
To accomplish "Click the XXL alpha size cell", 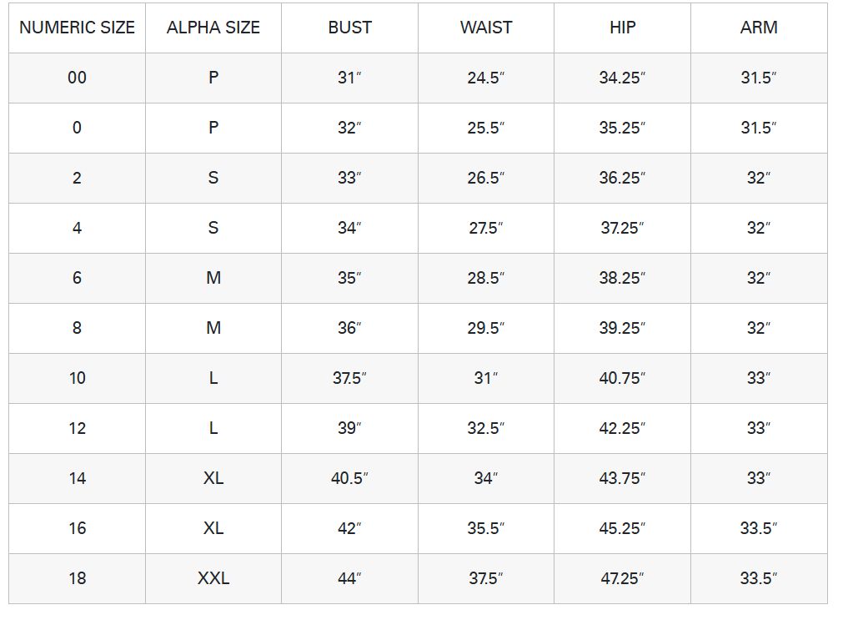I will pyautogui.click(x=213, y=578).
